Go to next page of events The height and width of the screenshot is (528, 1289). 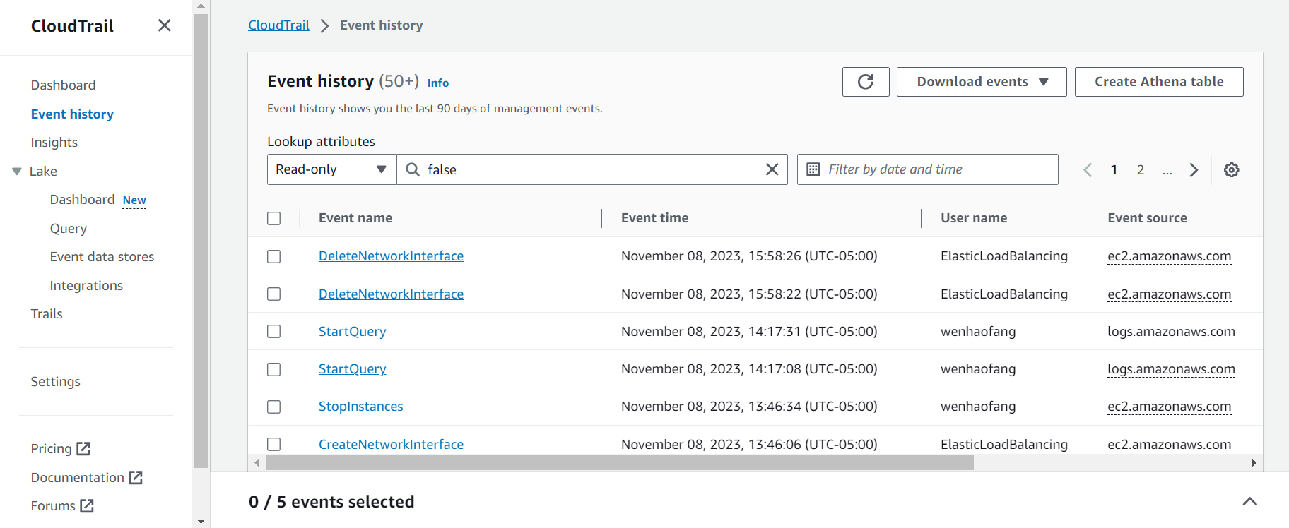click(x=1194, y=169)
